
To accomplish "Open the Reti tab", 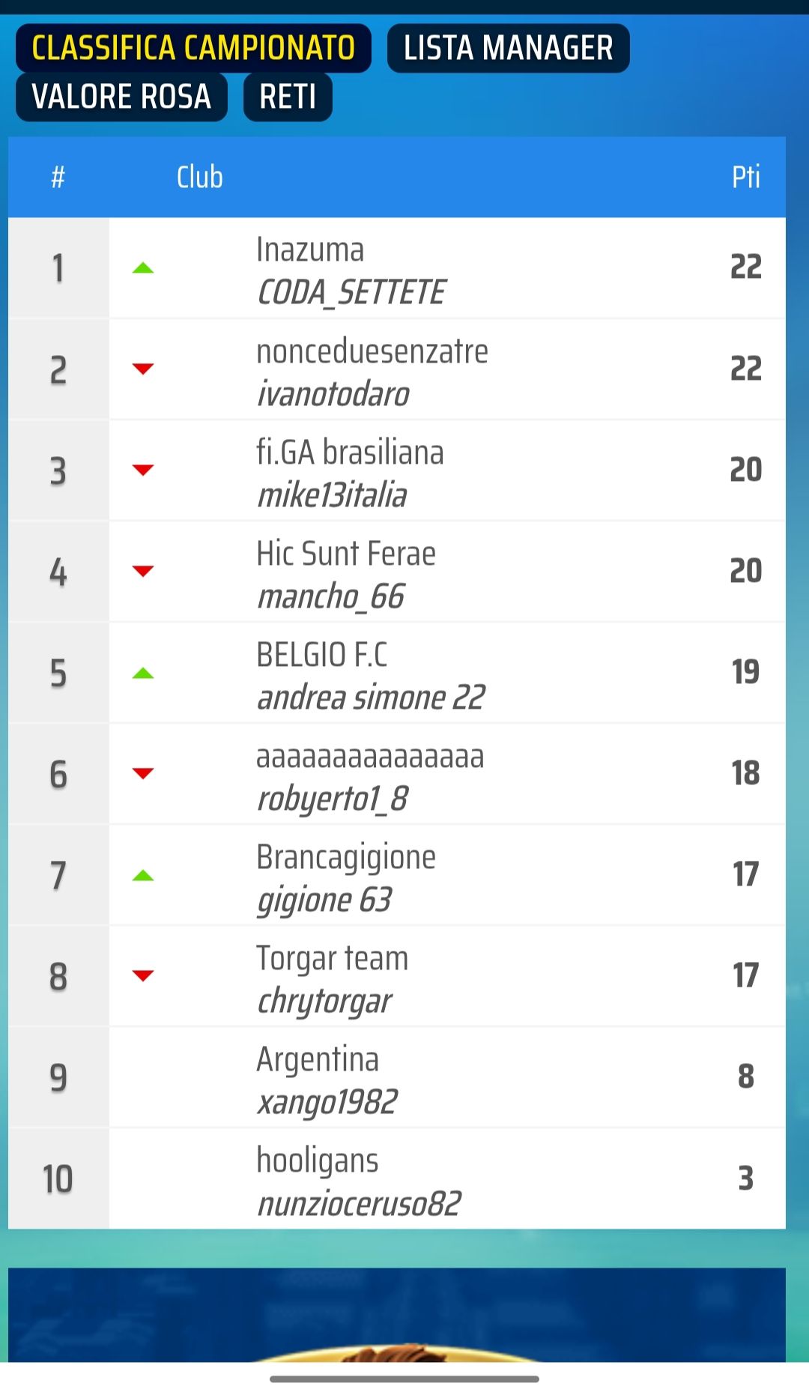I will point(288,97).
